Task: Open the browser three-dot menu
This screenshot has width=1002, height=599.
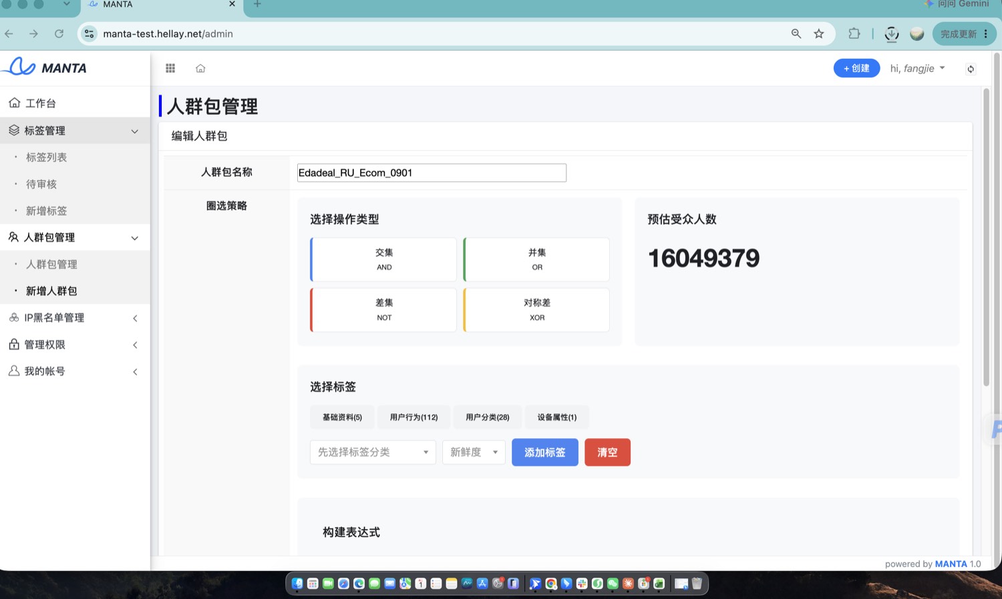Action: [985, 33]
